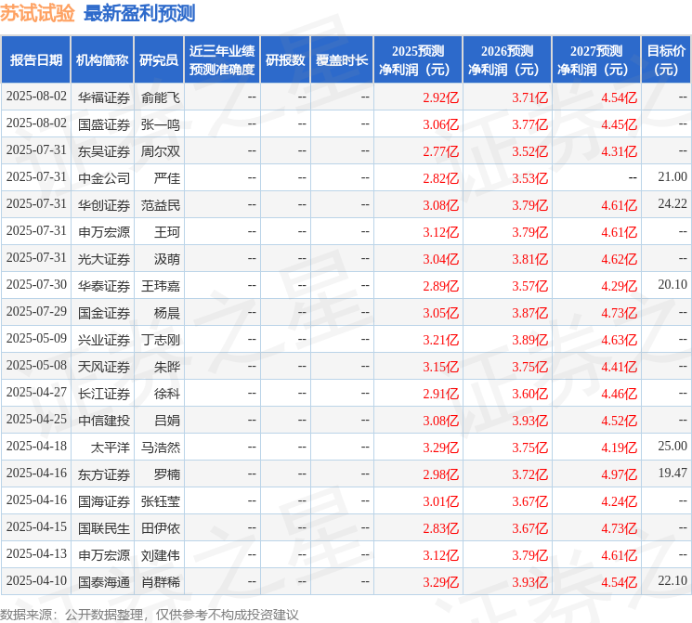Screen dimensions: 692x623
Task: Click the 20.10 target price
Action: coord(672,285)
